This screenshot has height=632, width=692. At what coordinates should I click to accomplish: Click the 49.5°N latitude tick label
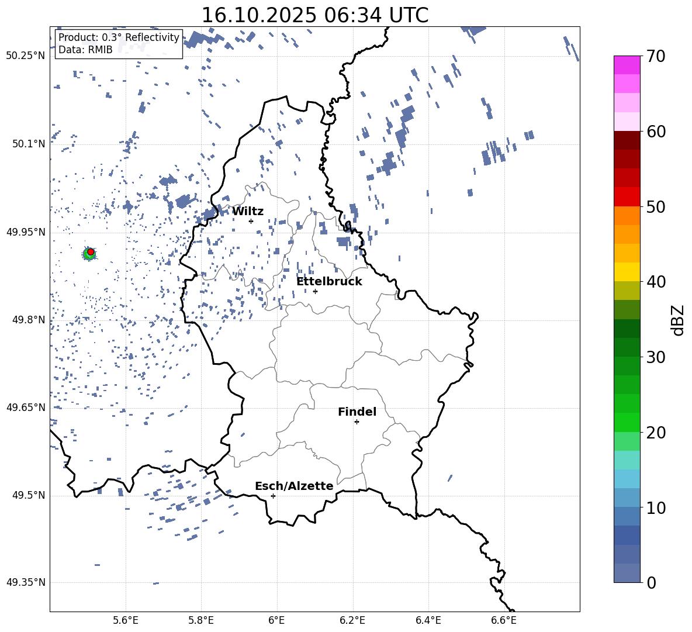coord(29,495)
